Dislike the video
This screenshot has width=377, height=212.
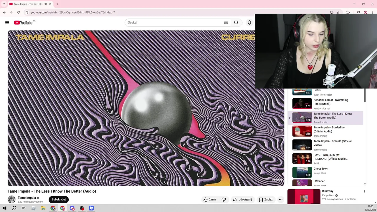(x=224, y=200)
